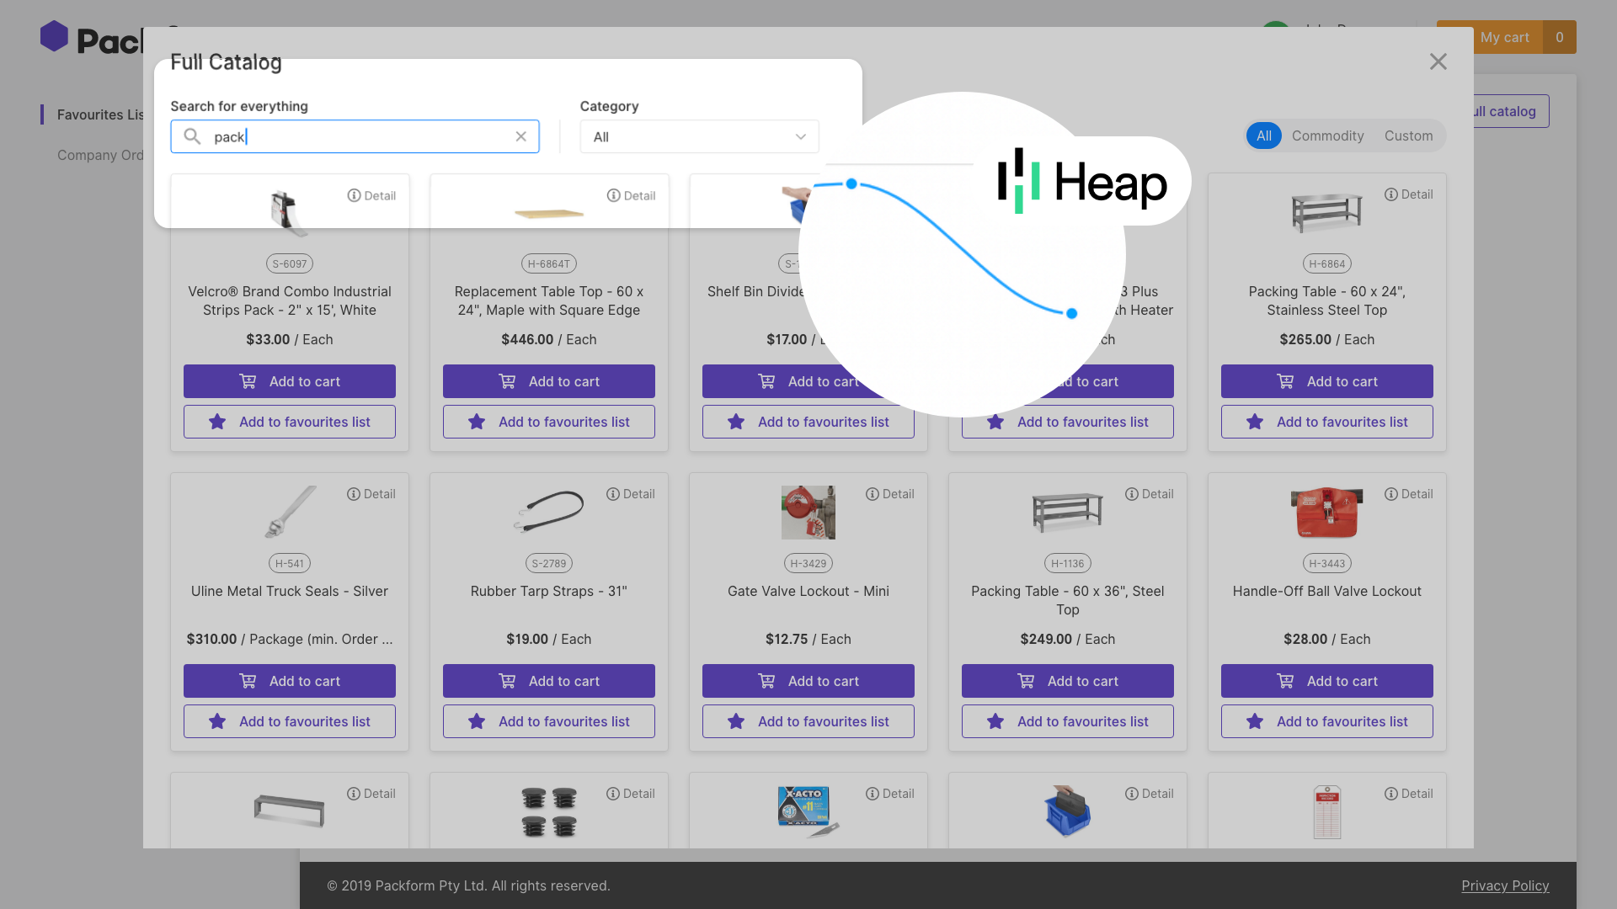The width and height of the screenshot is (1617, 909).
Task: Open the Privacy Policy link
Action: (1505, 885)
